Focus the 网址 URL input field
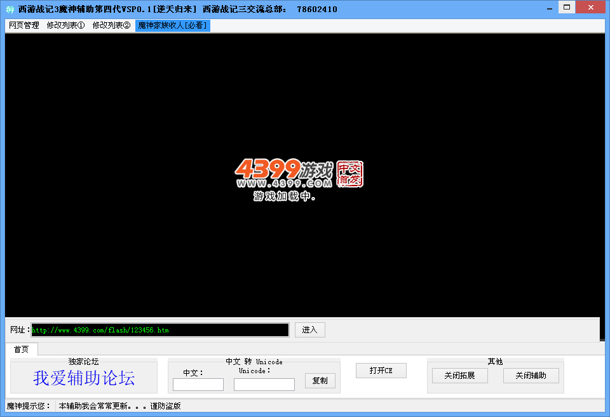Image resolution: width=610 pixels, height=417 pixels. click(160, 330)
